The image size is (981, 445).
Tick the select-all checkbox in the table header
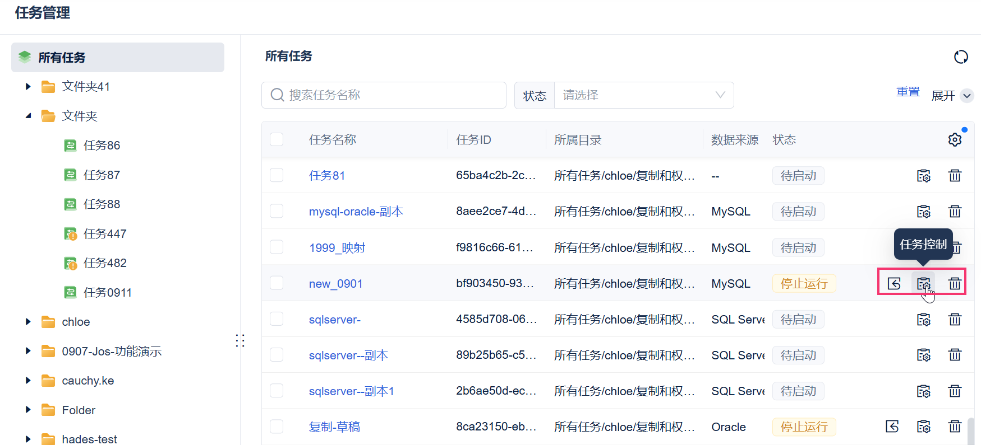277,139
